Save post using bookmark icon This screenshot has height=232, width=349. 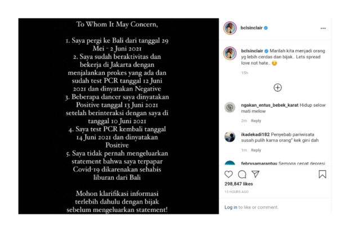[x=323, y=174]
